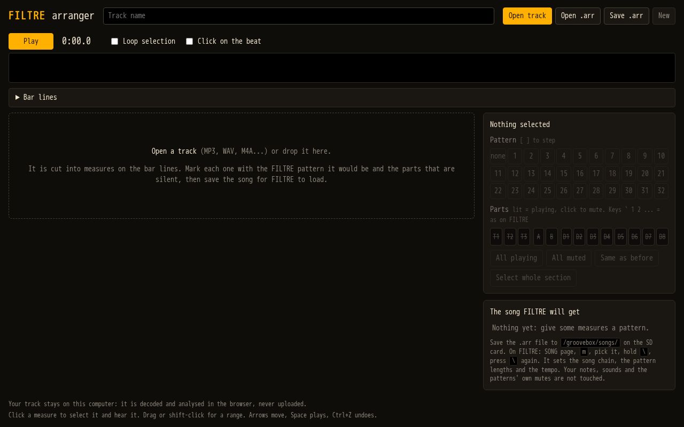Select pattern 14

tap(547, 173)
